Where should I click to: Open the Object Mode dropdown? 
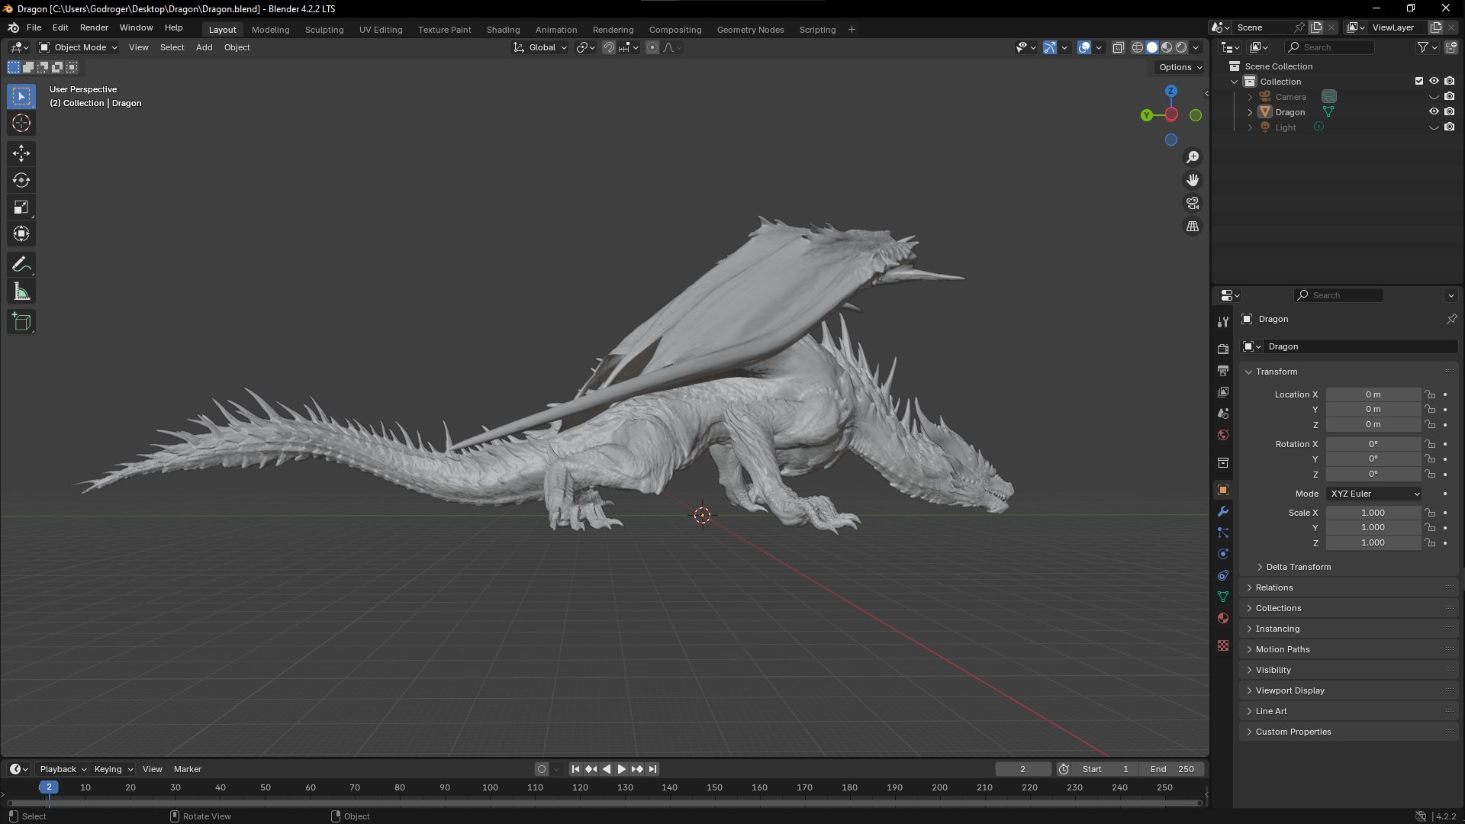(79, 47)
